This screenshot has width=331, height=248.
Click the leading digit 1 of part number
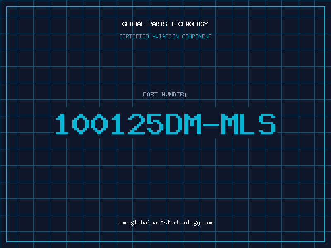(62, 124)
